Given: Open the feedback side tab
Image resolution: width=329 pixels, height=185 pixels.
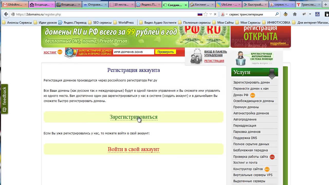Looking at the screenshot, I should click(4, 99).
